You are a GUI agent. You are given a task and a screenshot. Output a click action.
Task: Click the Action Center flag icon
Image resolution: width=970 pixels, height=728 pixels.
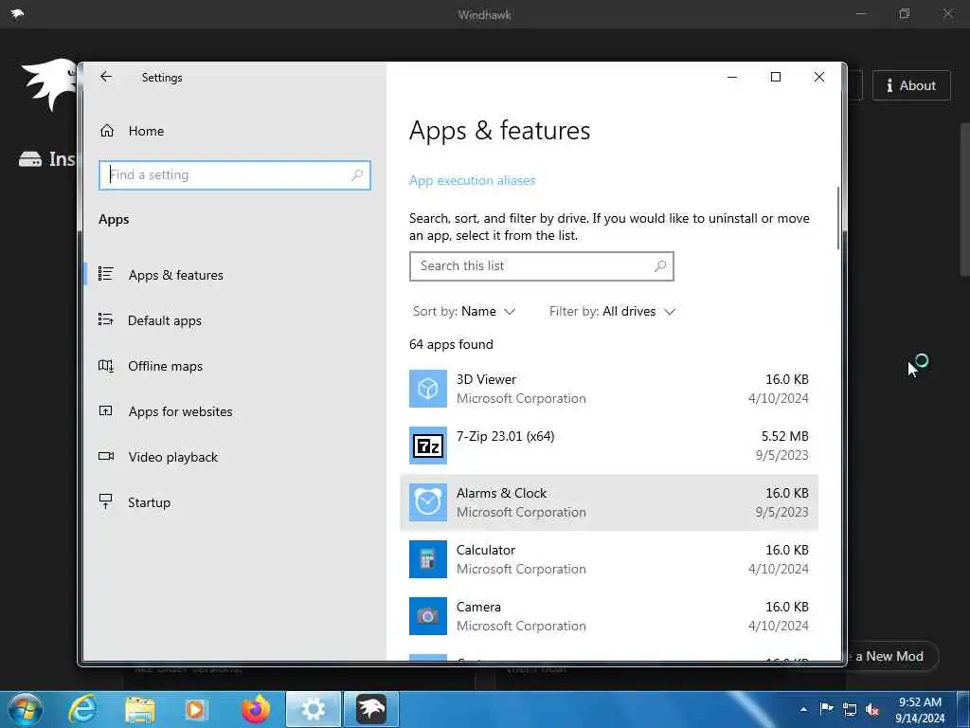(826, 709)
